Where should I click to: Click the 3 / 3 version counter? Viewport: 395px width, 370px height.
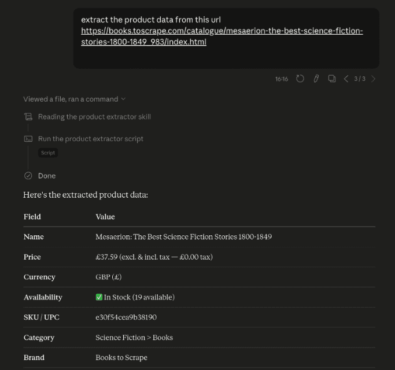[360, 79]
